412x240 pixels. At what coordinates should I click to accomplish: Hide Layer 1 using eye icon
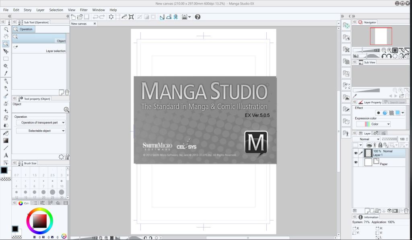(x=356, y=153)
